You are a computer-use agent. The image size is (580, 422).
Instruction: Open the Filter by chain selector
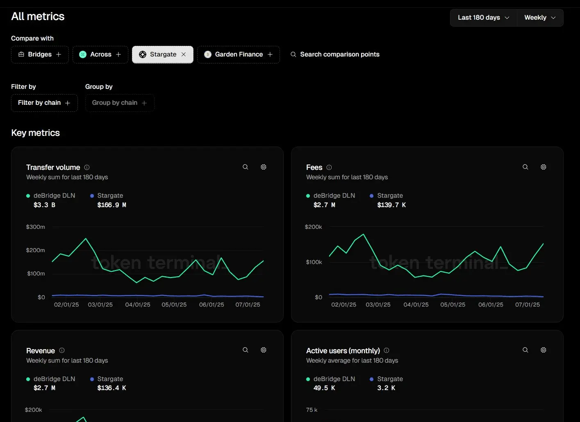tap(44, 103)
